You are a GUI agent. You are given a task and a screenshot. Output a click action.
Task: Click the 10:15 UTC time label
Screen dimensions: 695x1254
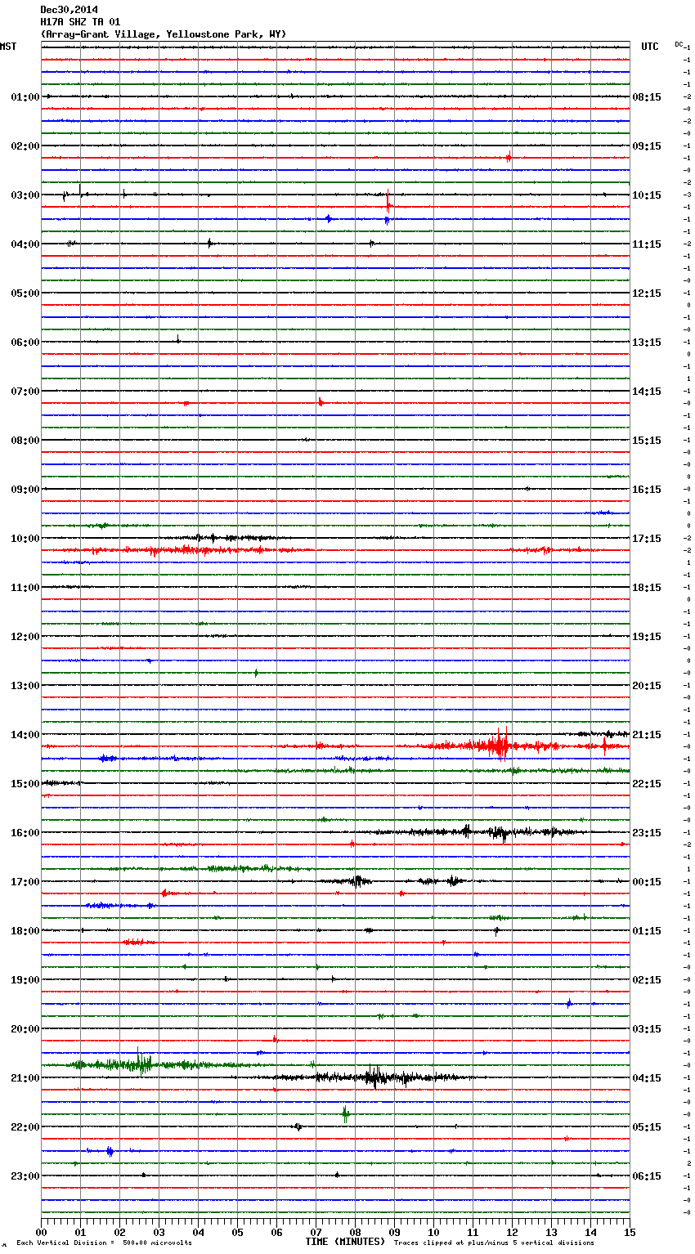click(x=647, y=195)
